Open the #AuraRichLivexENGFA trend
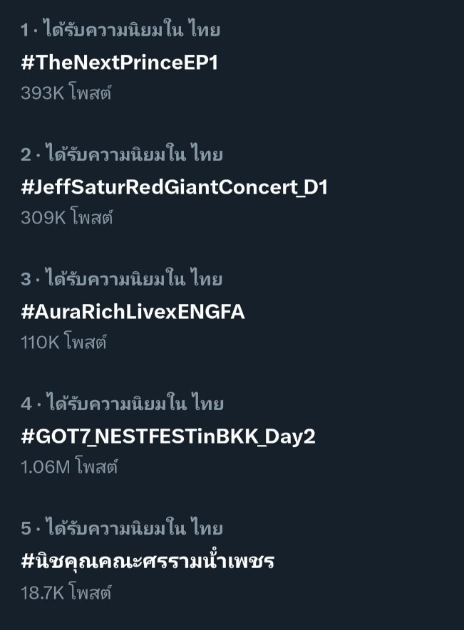Viewport: 464px width, 630px height. pyautogui.click(x=133, y=312)
